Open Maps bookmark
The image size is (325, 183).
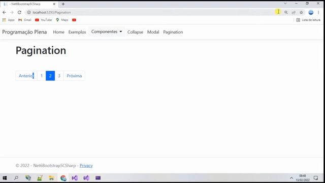[62, 20]
